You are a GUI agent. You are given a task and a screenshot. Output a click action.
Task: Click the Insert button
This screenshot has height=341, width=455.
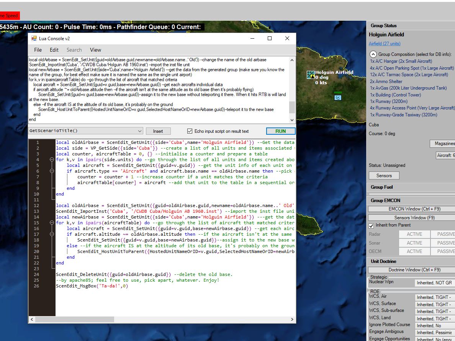coord(158,131)
